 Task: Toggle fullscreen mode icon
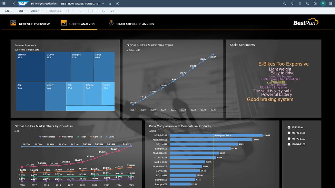click(x=112, y=11)
